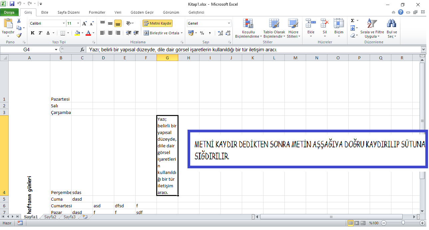Switch to the Veri tab
The width and height of the screenshot is (429, 230).
pyautogui.click(x=118, y=12)
